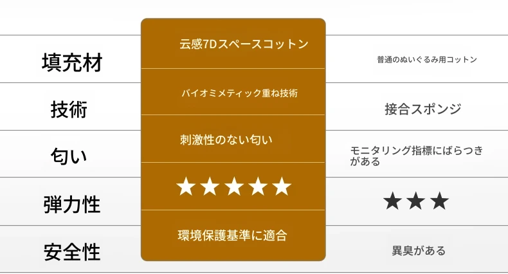Select the 技術 row label

(69, 109)
